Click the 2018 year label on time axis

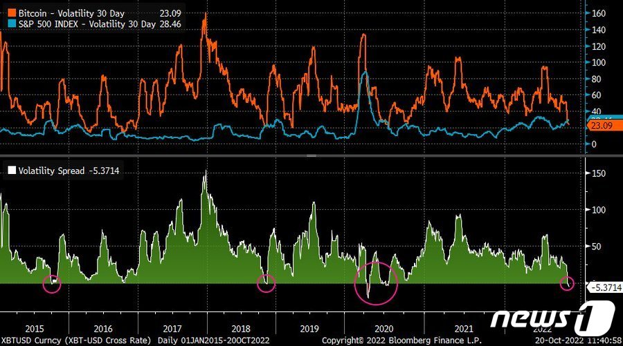(x=241, y=329)
